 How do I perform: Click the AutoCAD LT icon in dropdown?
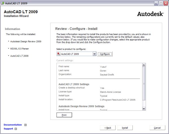point(59,54)
